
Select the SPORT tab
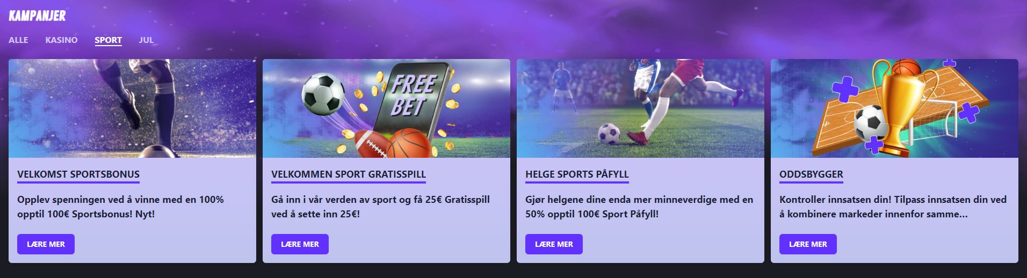click(108, 40)
